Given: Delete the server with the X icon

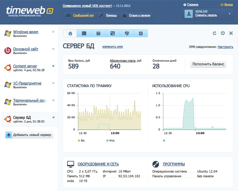Looking at the screenshot, I should pos(231,33).
